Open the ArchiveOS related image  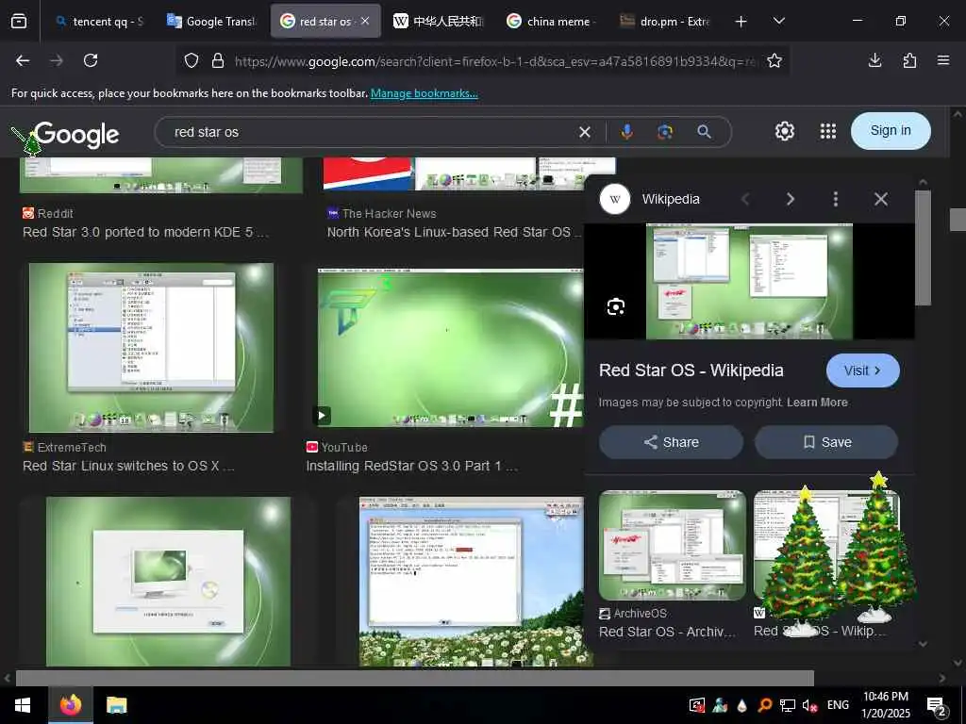tap(672, 546)
